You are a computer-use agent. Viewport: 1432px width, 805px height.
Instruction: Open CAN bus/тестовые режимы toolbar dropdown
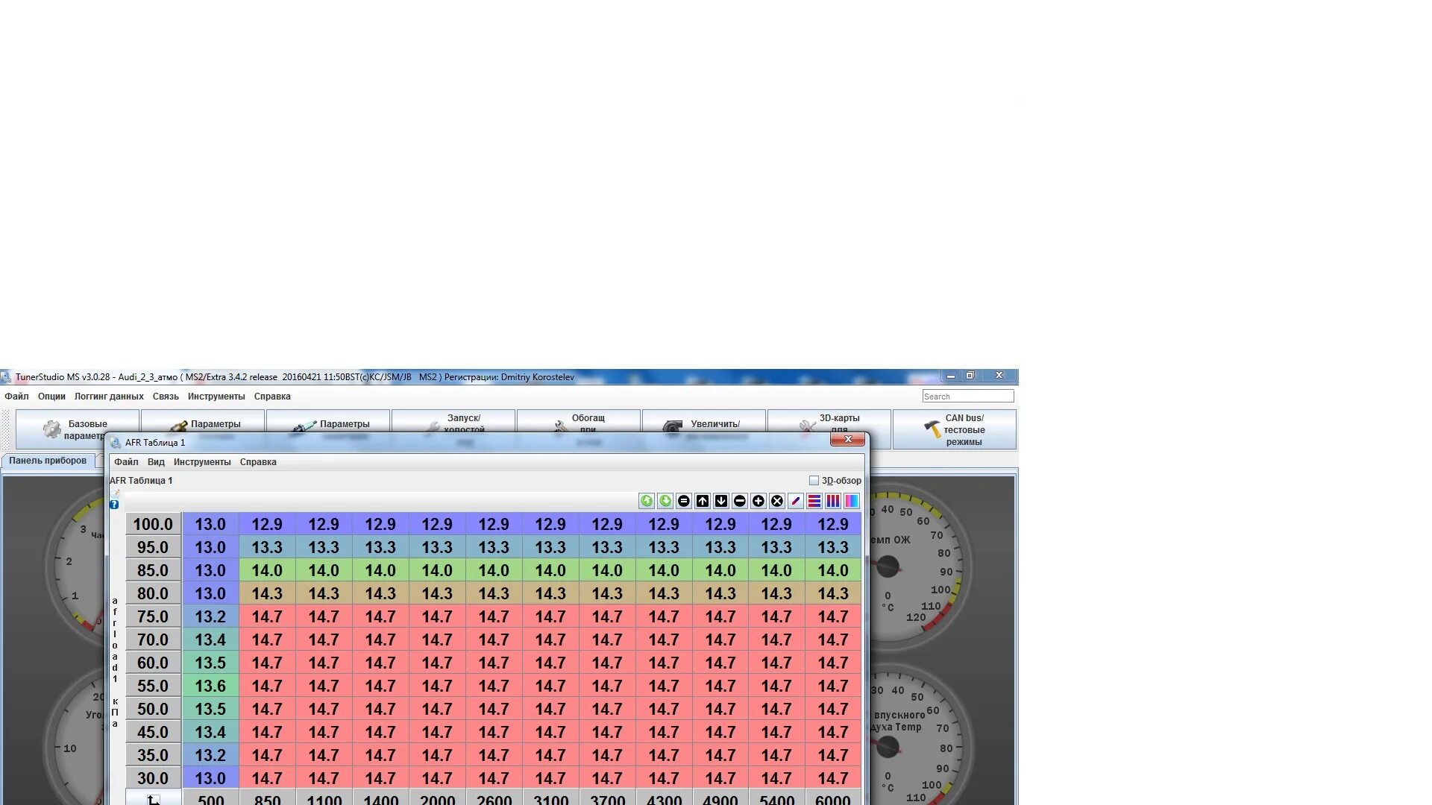955,429
